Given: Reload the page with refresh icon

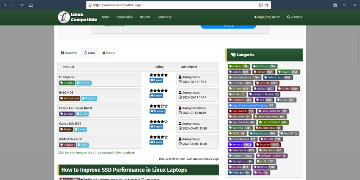Looking at the screenshot, I should 21,5.
